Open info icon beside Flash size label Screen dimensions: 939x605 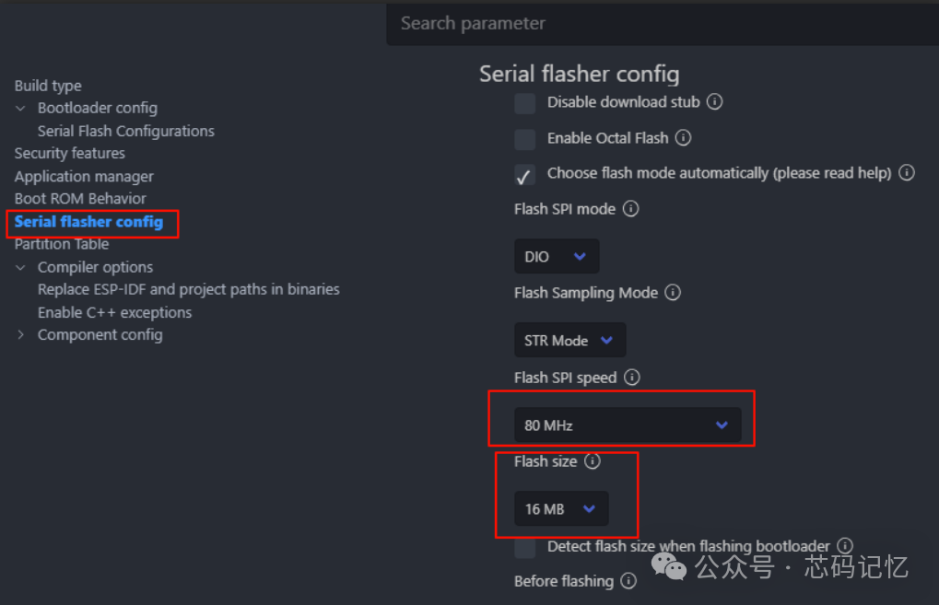click(593, 461)
